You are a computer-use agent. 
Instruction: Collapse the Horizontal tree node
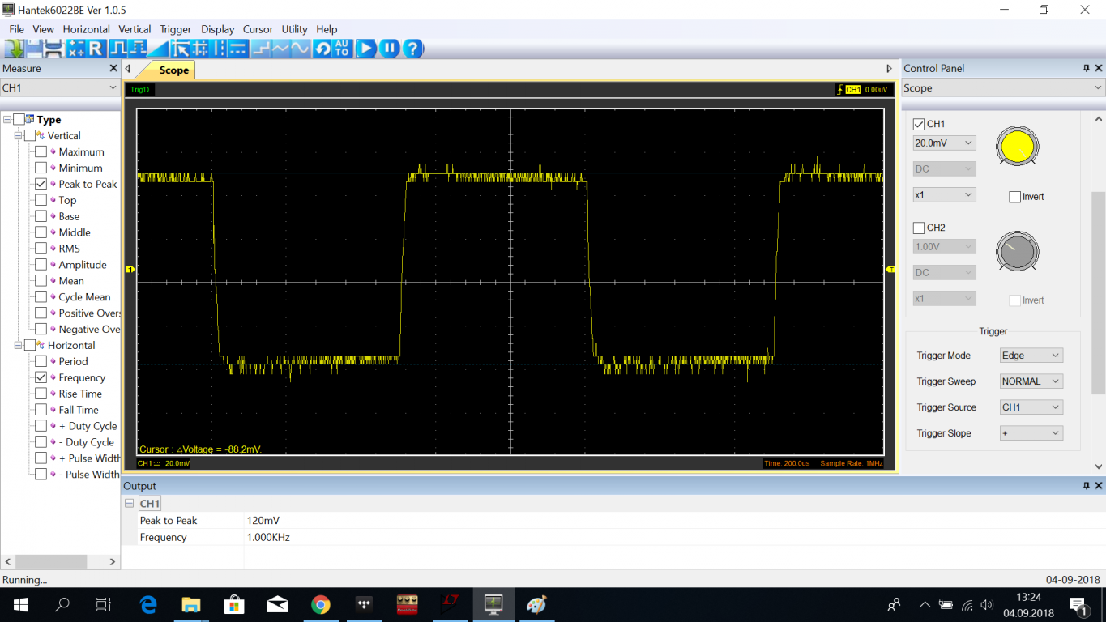pyautogui.click(x=18, y=346)
